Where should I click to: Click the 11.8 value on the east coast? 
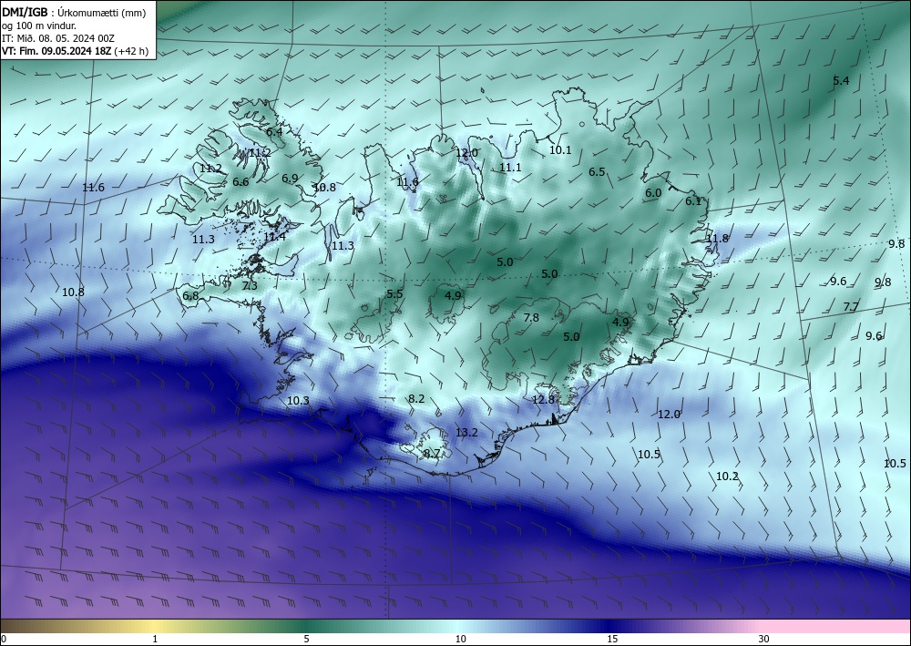pyautogui.click(x=718, y=238)
